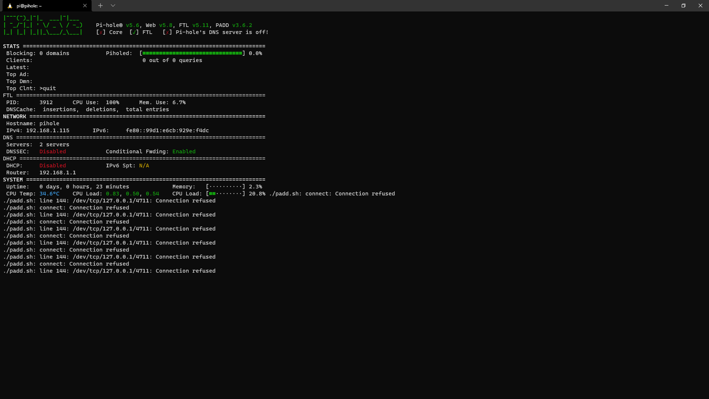Click PADD version v3.6.2
This screenshot has width=709, height=399.
242,25
